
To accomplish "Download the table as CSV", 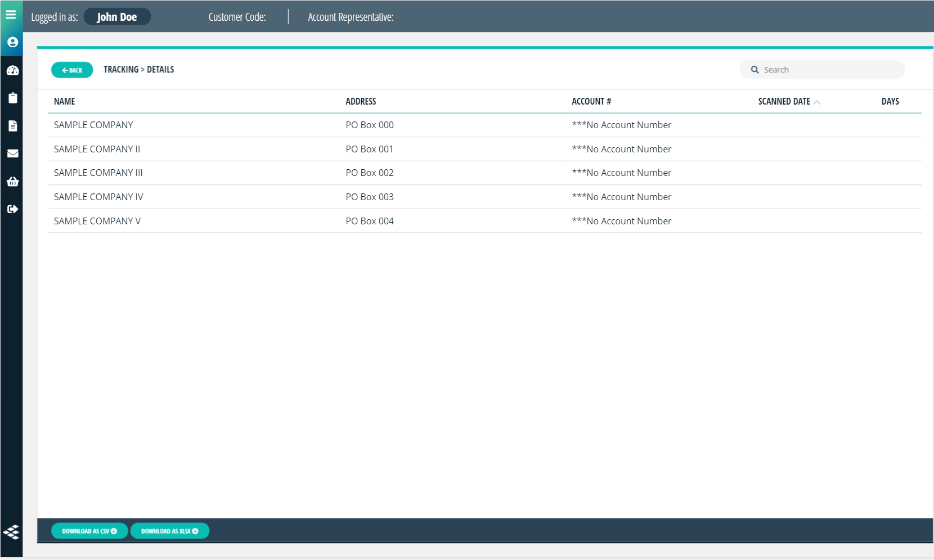I will pos(89,531).
